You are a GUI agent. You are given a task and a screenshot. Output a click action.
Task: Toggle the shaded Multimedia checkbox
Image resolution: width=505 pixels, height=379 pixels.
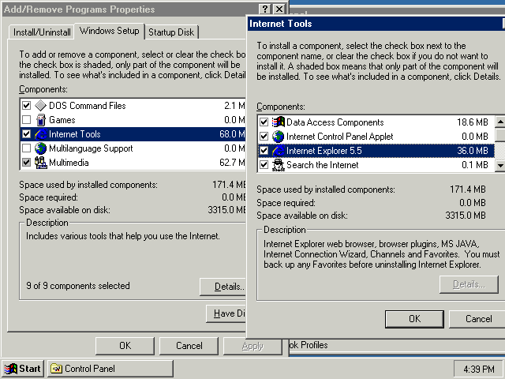click(26, 163)
